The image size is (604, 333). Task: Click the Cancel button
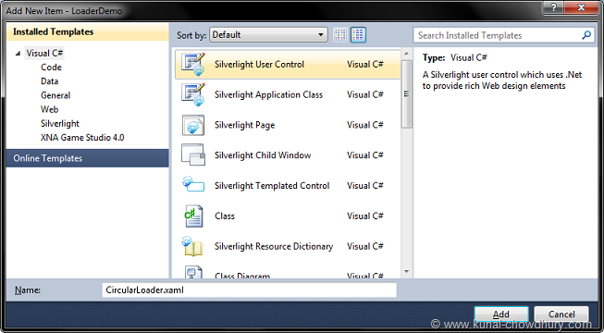coord(561,314)
